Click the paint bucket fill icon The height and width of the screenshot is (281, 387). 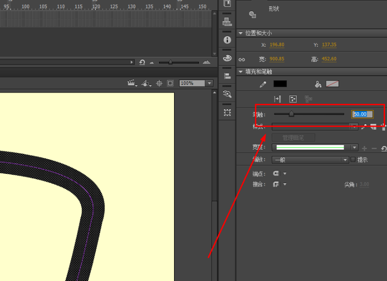point(318,84)
